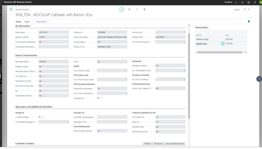Click Dynamics 365 Business Central title
Viewport: 262px width, 149px height.
tap(18, 2)
